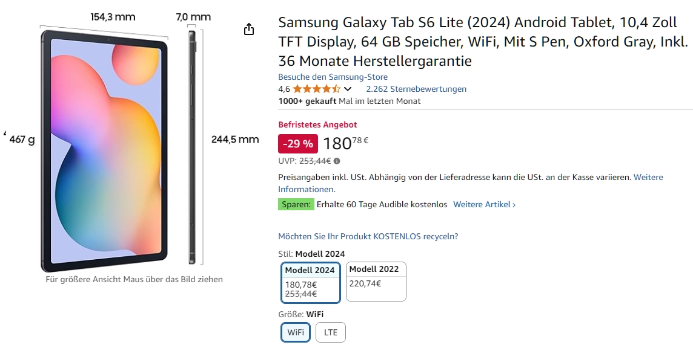Image resolution: width=693 pixels, height=345 pixels.
Task: Select the Modell 2022 style option
Action: pos(376,281)
